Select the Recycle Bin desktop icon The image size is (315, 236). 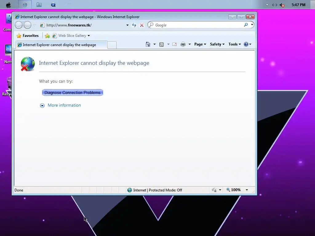coord(7,86)
